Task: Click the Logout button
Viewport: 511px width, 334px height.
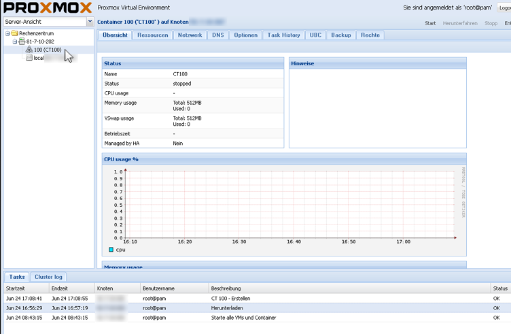Action: point(504,7)
